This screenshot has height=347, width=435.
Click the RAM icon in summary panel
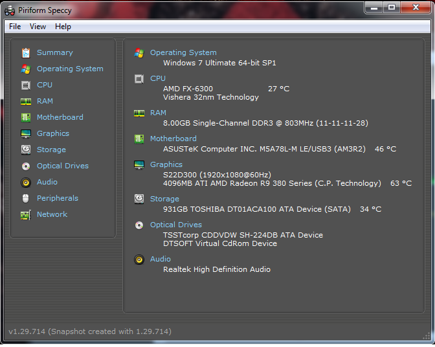139,113
